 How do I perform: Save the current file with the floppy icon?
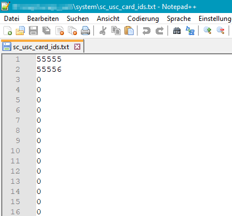33,31
